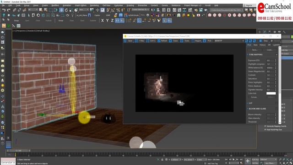Click the Redo arrow in main toolbar

[9, 10]
